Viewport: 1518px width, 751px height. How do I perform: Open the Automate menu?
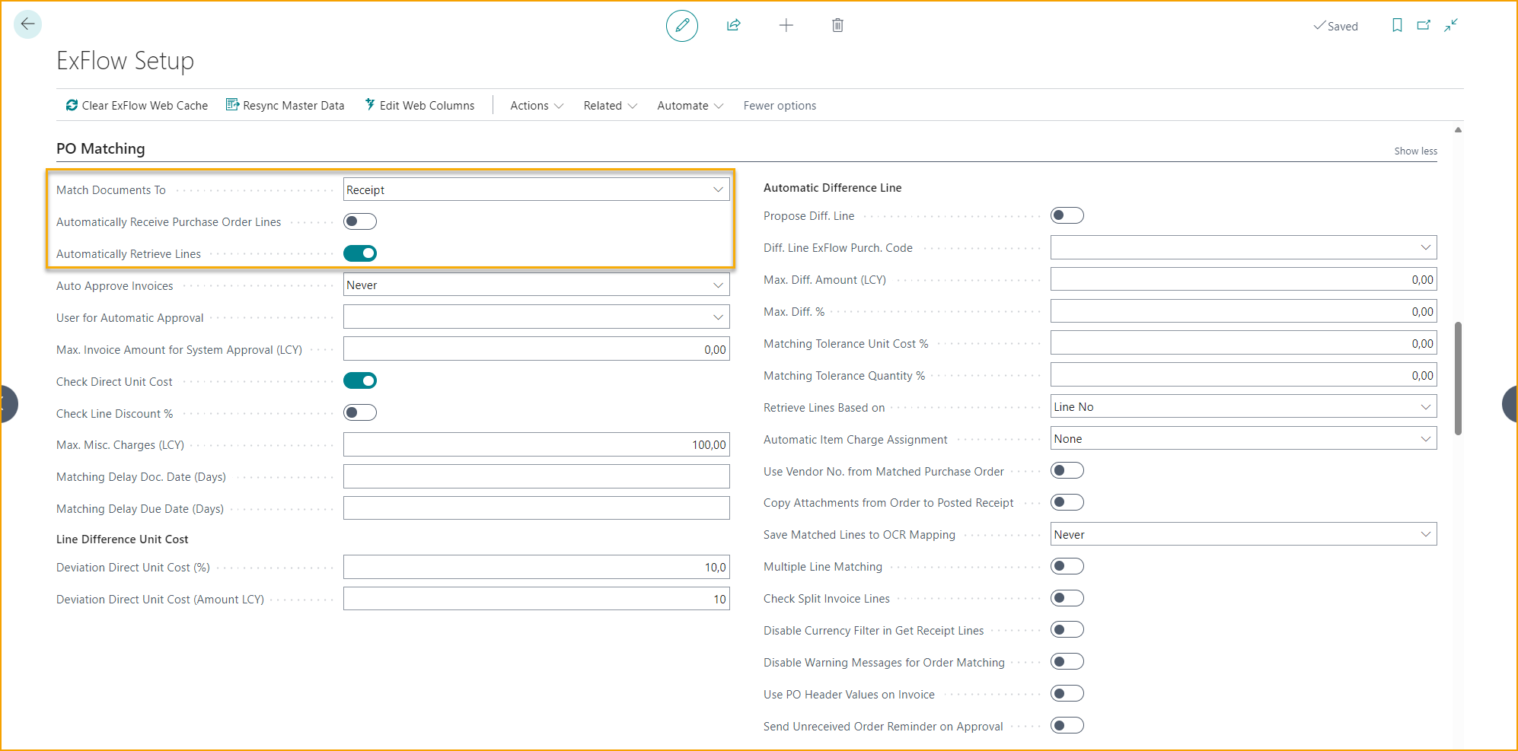tap(690, 105)
